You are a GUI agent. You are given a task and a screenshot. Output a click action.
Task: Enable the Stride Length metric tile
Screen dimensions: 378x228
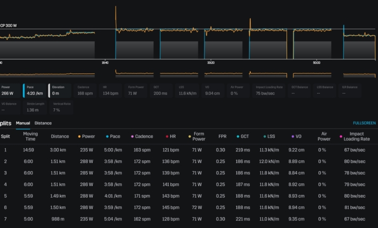point(35,107)
